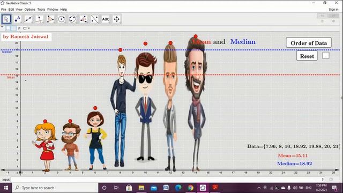Screen dimensions: 343x193
Task: Open File Explorer from the taskbar
Action: tap(141, 188)
